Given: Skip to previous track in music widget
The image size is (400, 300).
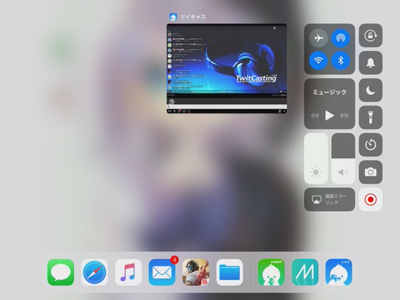Looking at the screenshot, I should coord(314,116).
